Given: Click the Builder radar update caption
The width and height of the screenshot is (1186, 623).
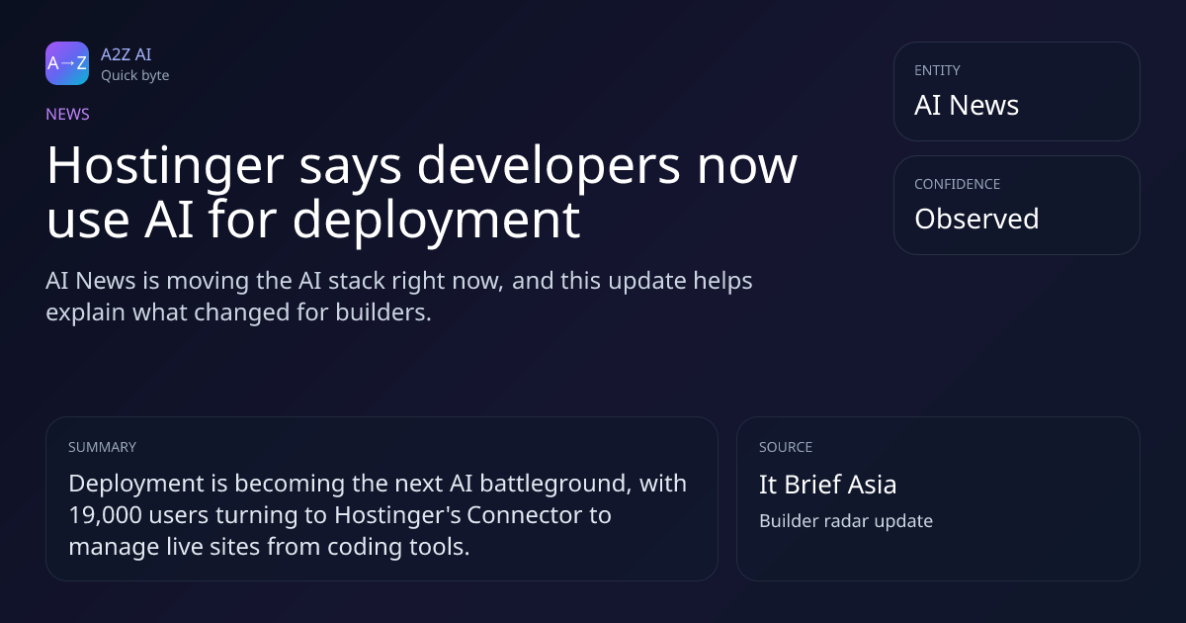Looking at the screenshot, I should click(x=846, y=520).
